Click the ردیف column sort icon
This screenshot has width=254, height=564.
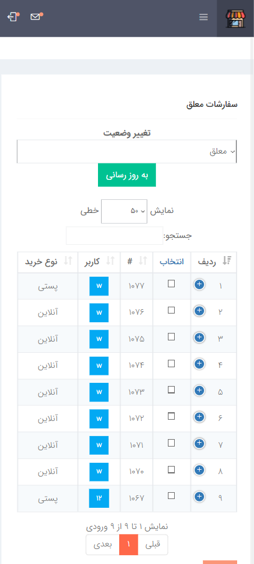click(227, 261)
